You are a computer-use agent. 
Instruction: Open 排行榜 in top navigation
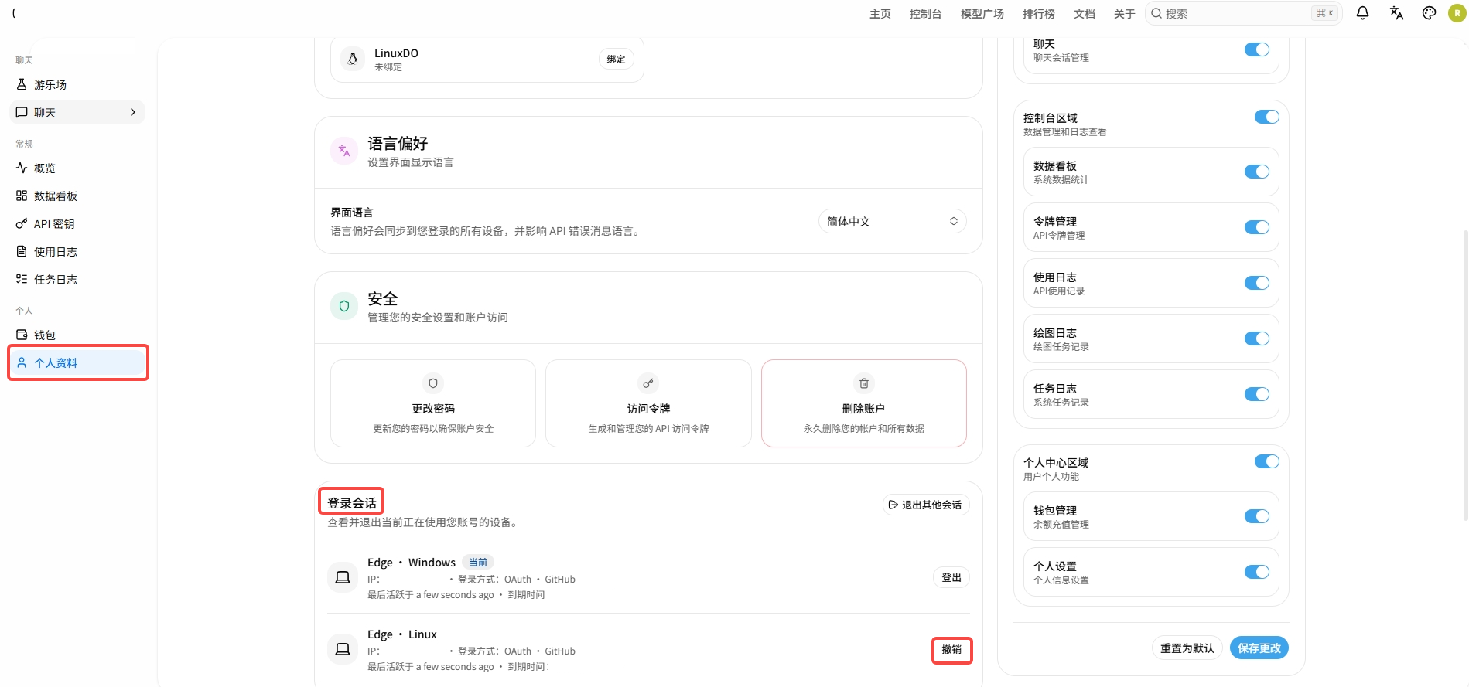click(x=1039, y=14)
